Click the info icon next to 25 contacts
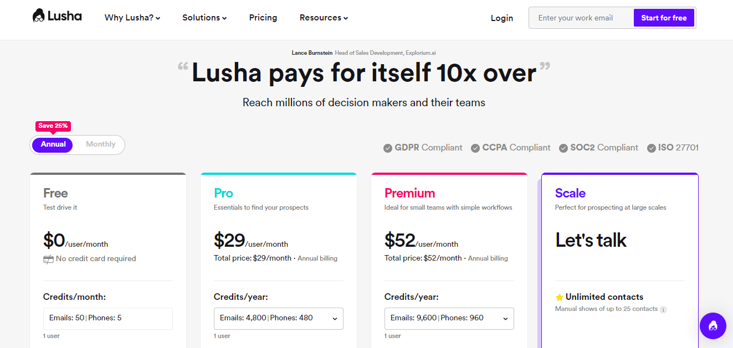 pos(663,309)
